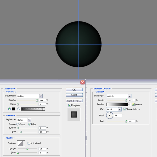Image resolution: width=157 pixels, height=157 pixels.
Task: Click the Range slider handle
Action: click(x=27, y=149)
